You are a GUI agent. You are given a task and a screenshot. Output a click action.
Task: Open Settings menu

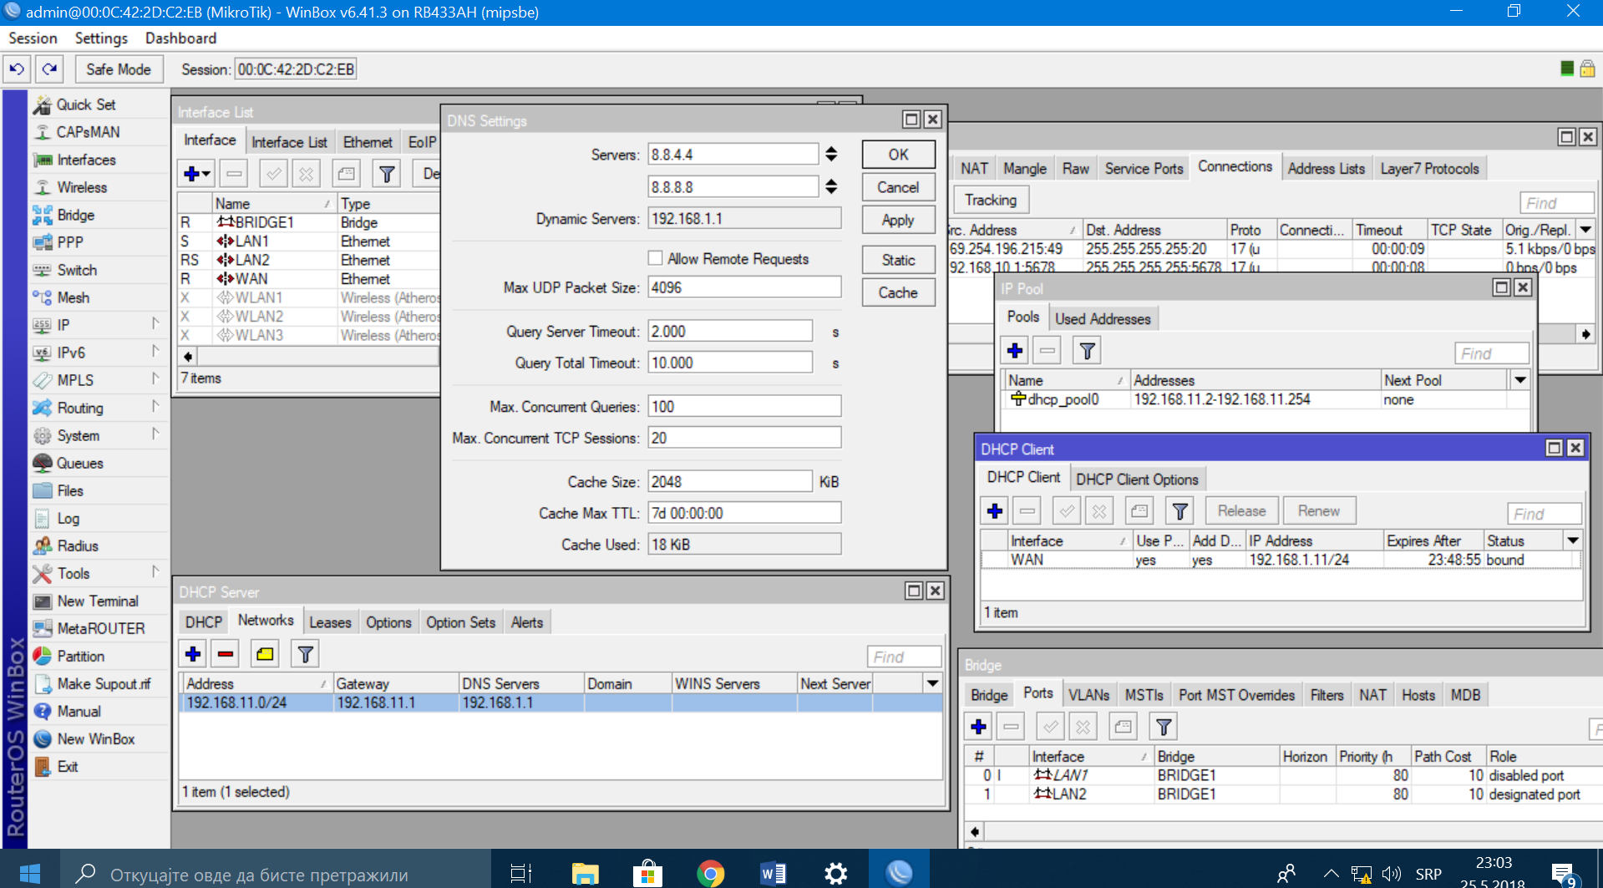[x=101, y=38]
